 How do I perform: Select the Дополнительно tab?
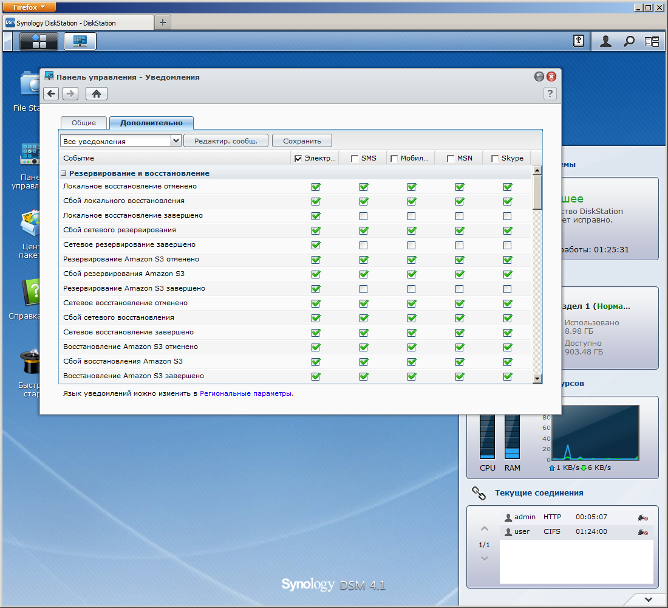point(151,123)
